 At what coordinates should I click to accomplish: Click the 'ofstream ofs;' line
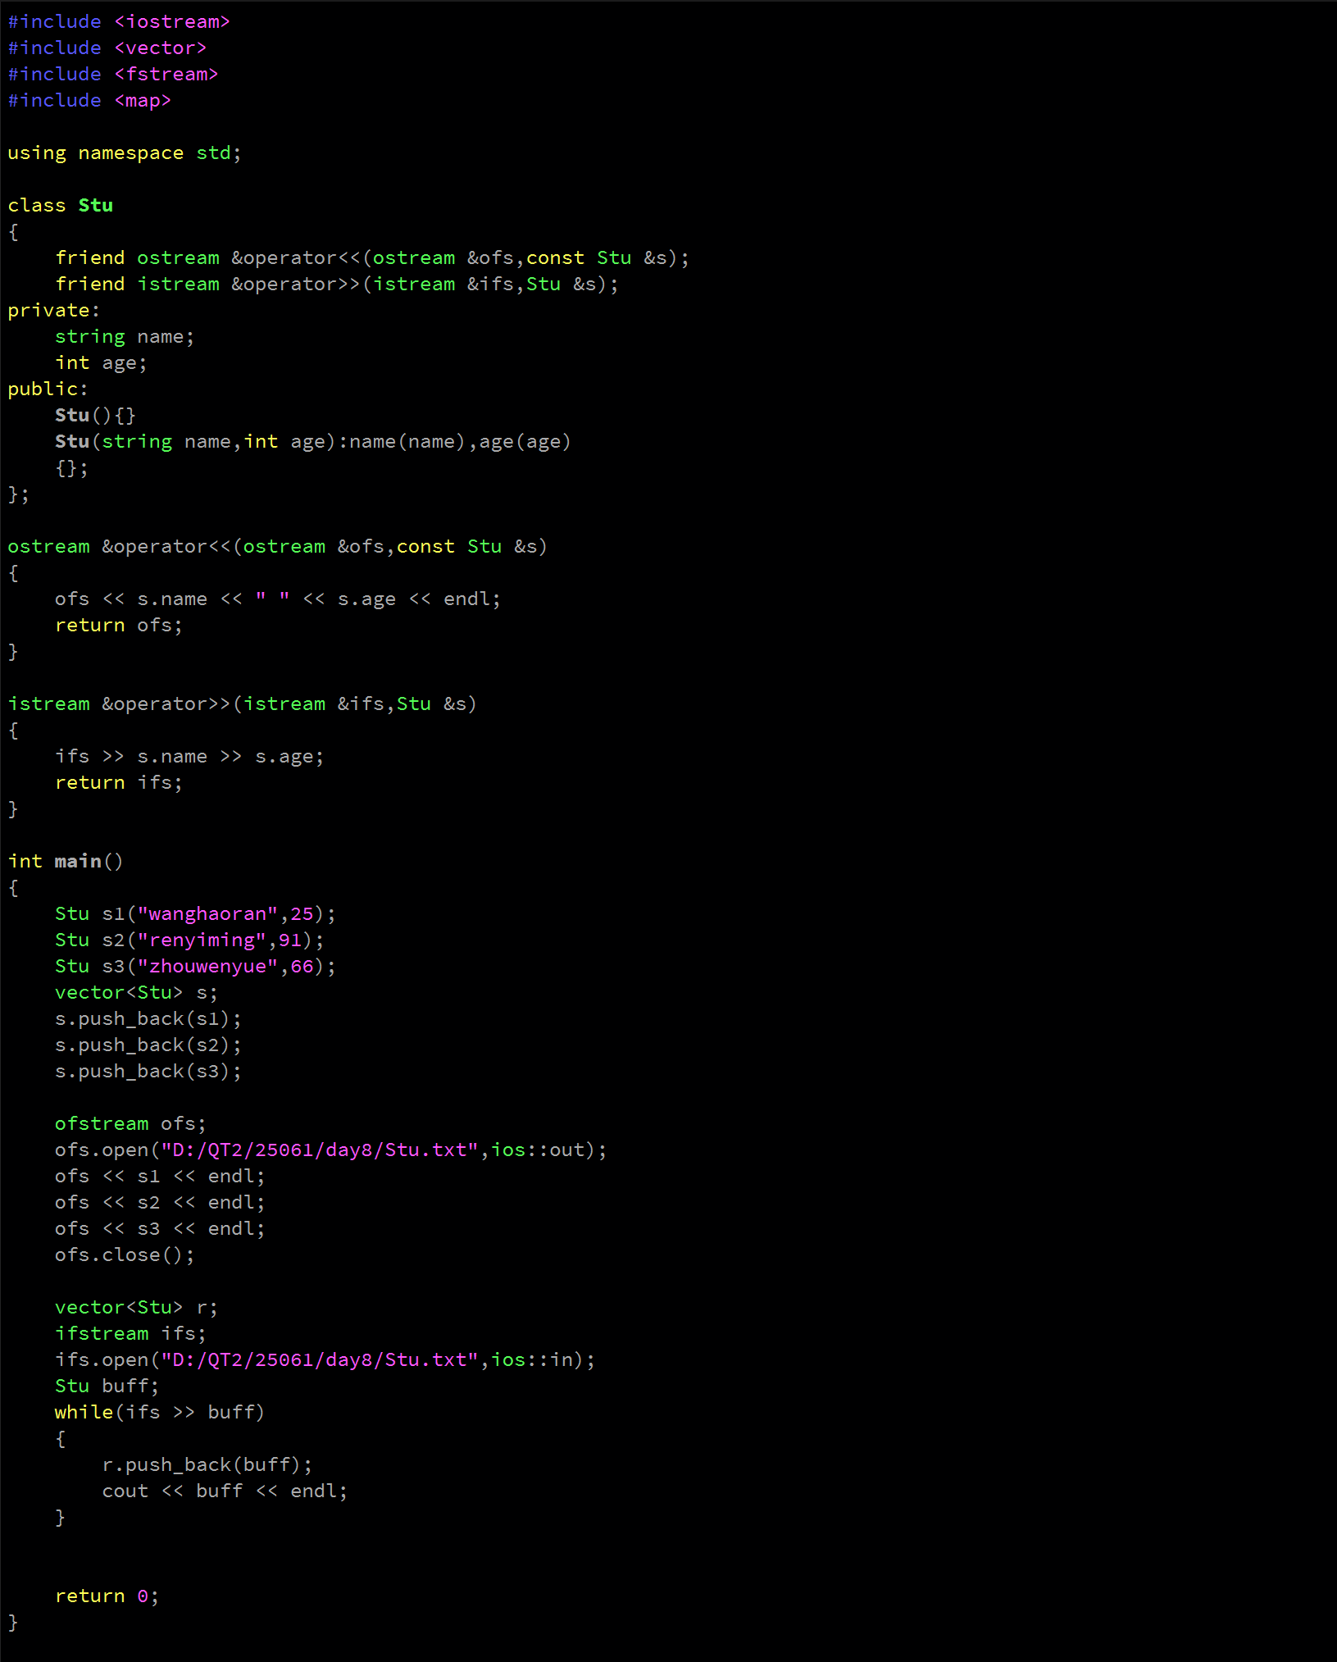(x=130, y=1124)
